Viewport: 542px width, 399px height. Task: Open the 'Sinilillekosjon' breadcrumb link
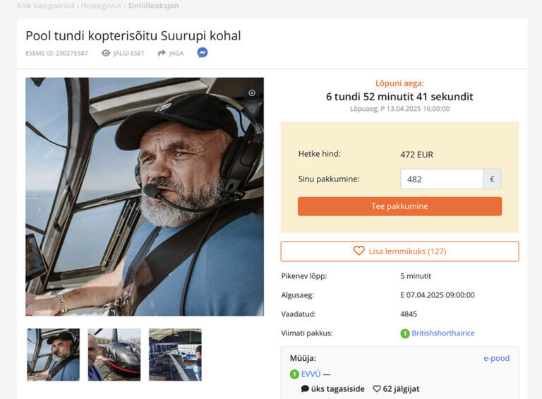[x=153, y=6]
